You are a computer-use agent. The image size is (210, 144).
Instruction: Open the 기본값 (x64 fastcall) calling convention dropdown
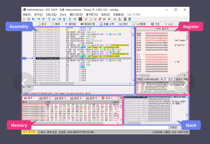[150, 79]
